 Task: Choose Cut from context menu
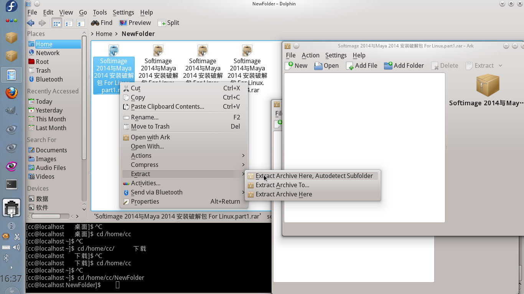pos(184,88)
